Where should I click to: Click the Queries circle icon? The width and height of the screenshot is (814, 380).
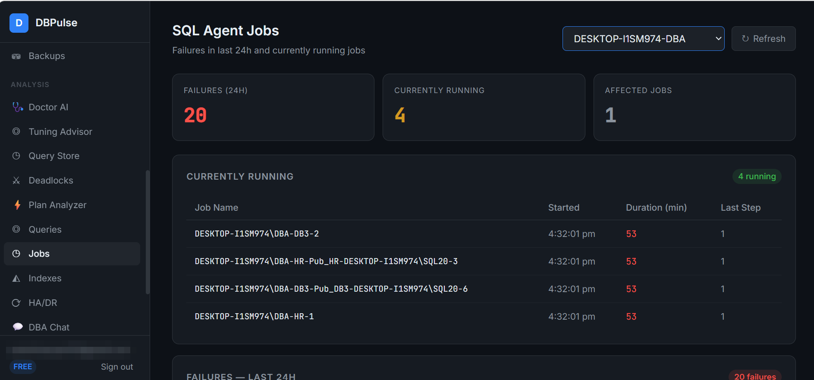tap(16, 229)
